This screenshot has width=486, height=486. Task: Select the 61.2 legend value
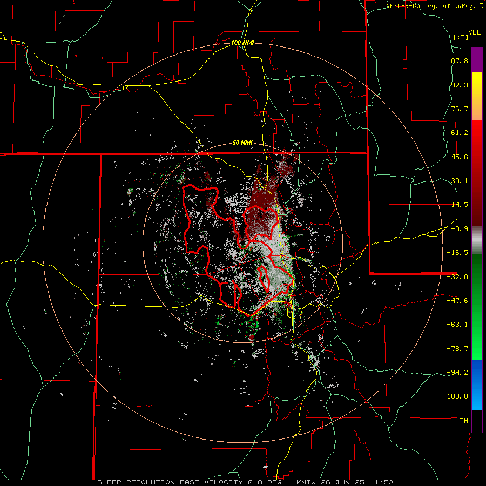460,133
